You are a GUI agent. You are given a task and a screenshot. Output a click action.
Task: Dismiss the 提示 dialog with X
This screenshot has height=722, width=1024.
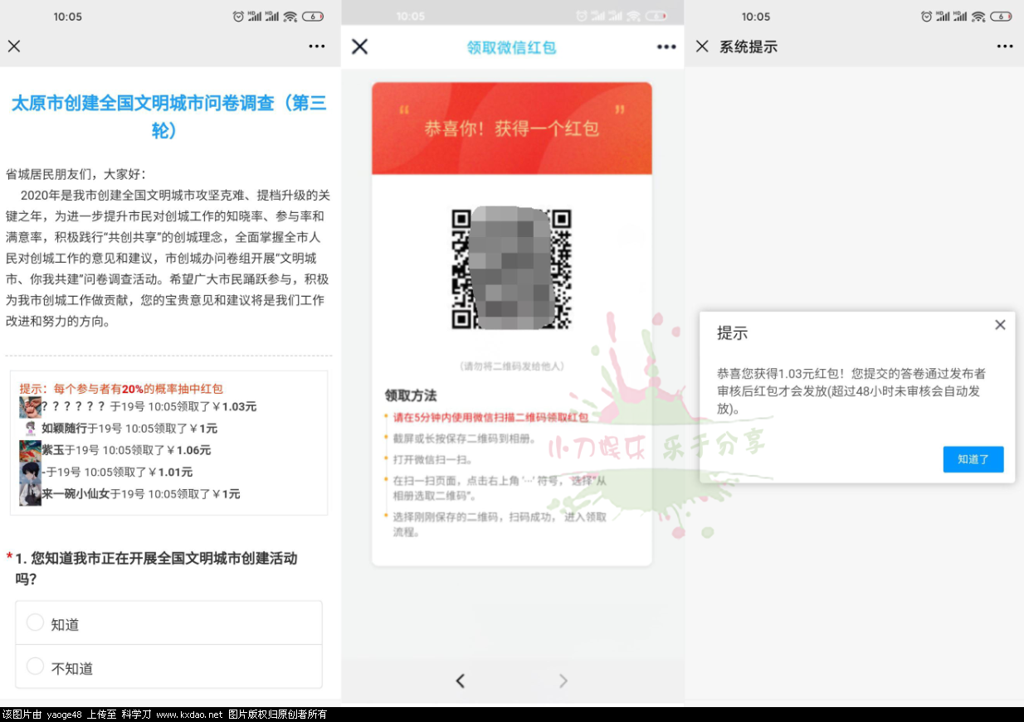pyautogui.click(x=1000, y=325)
